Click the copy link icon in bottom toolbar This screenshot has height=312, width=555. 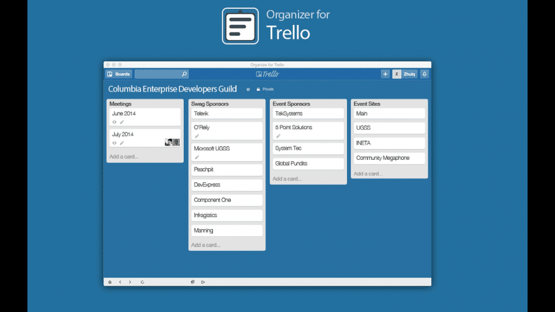click(193, 282)
